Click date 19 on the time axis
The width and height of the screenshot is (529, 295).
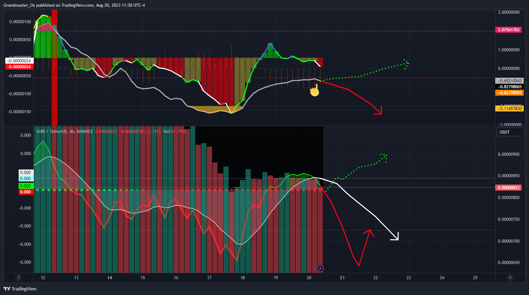276,278
